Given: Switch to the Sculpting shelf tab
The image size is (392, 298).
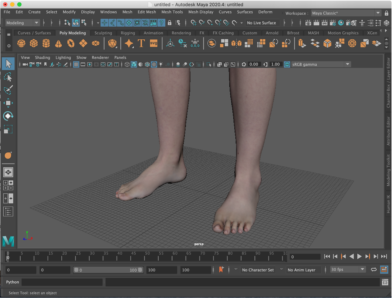Looking at the screenshot, I should pyautogui.click(x=103, y=33).
